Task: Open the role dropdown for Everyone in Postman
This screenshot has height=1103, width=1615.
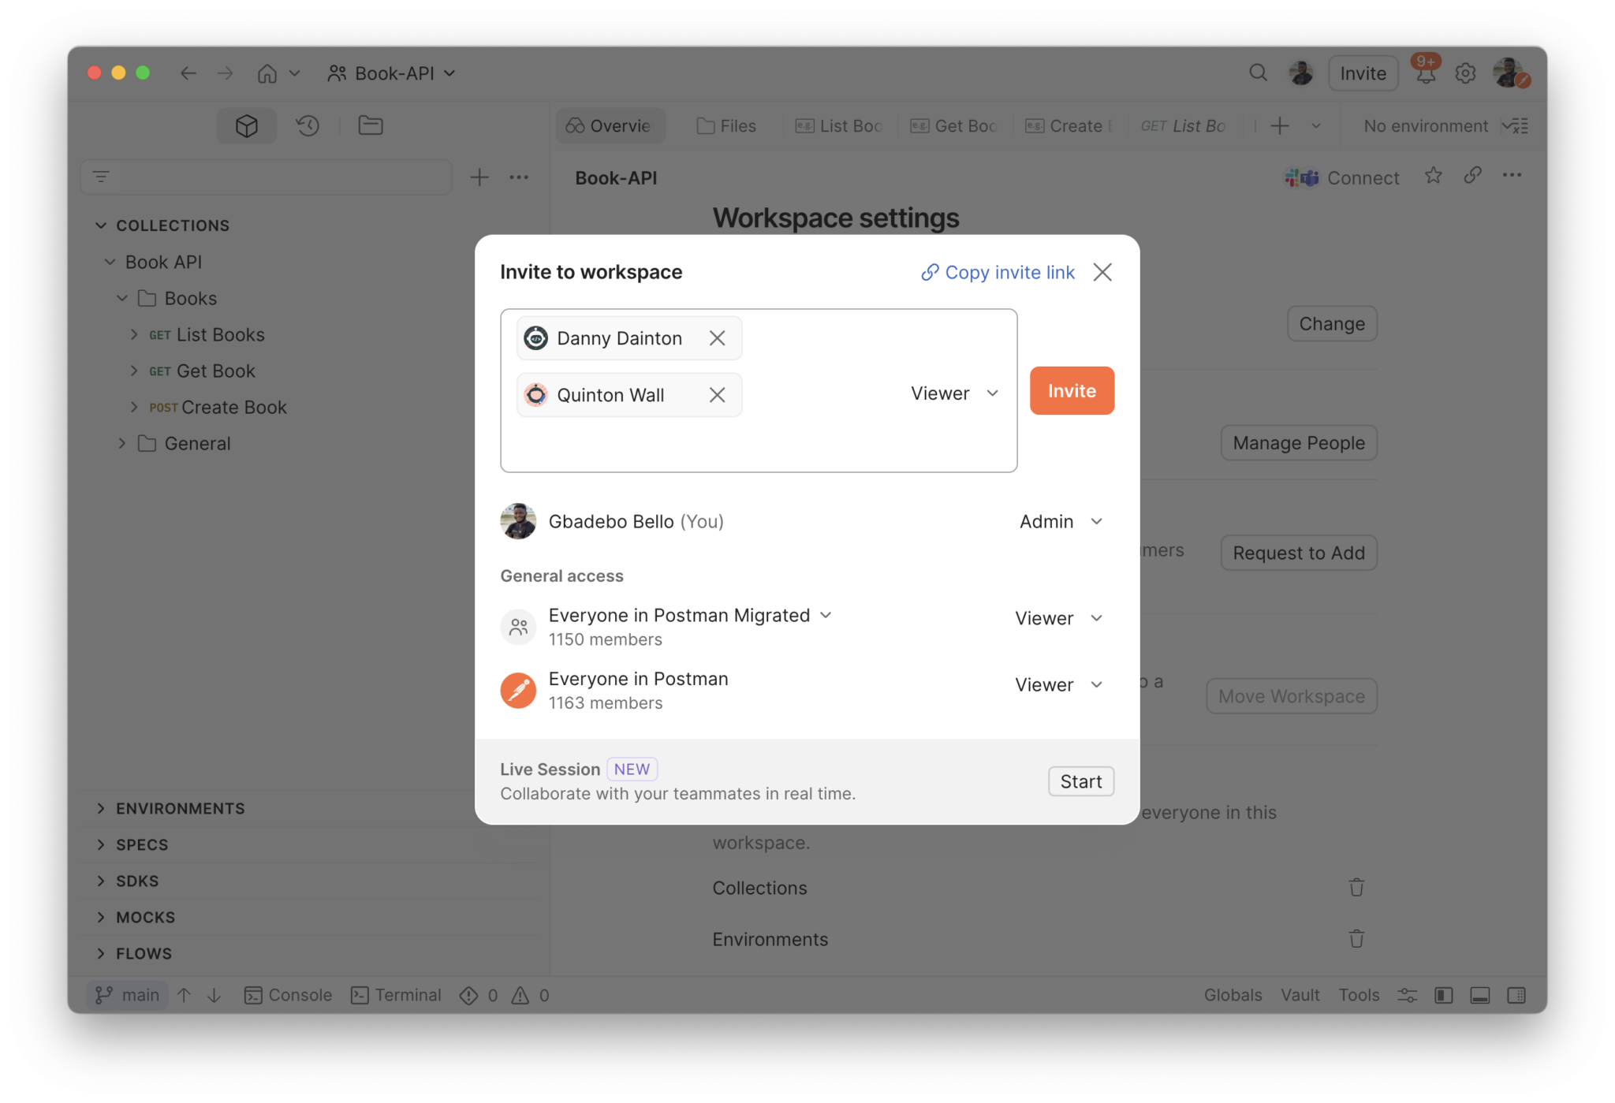Action: (x=1058, y=684)
